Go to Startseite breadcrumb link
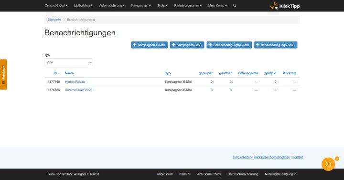This screenshot has height=180, width=344. click(x=54, y=20)
